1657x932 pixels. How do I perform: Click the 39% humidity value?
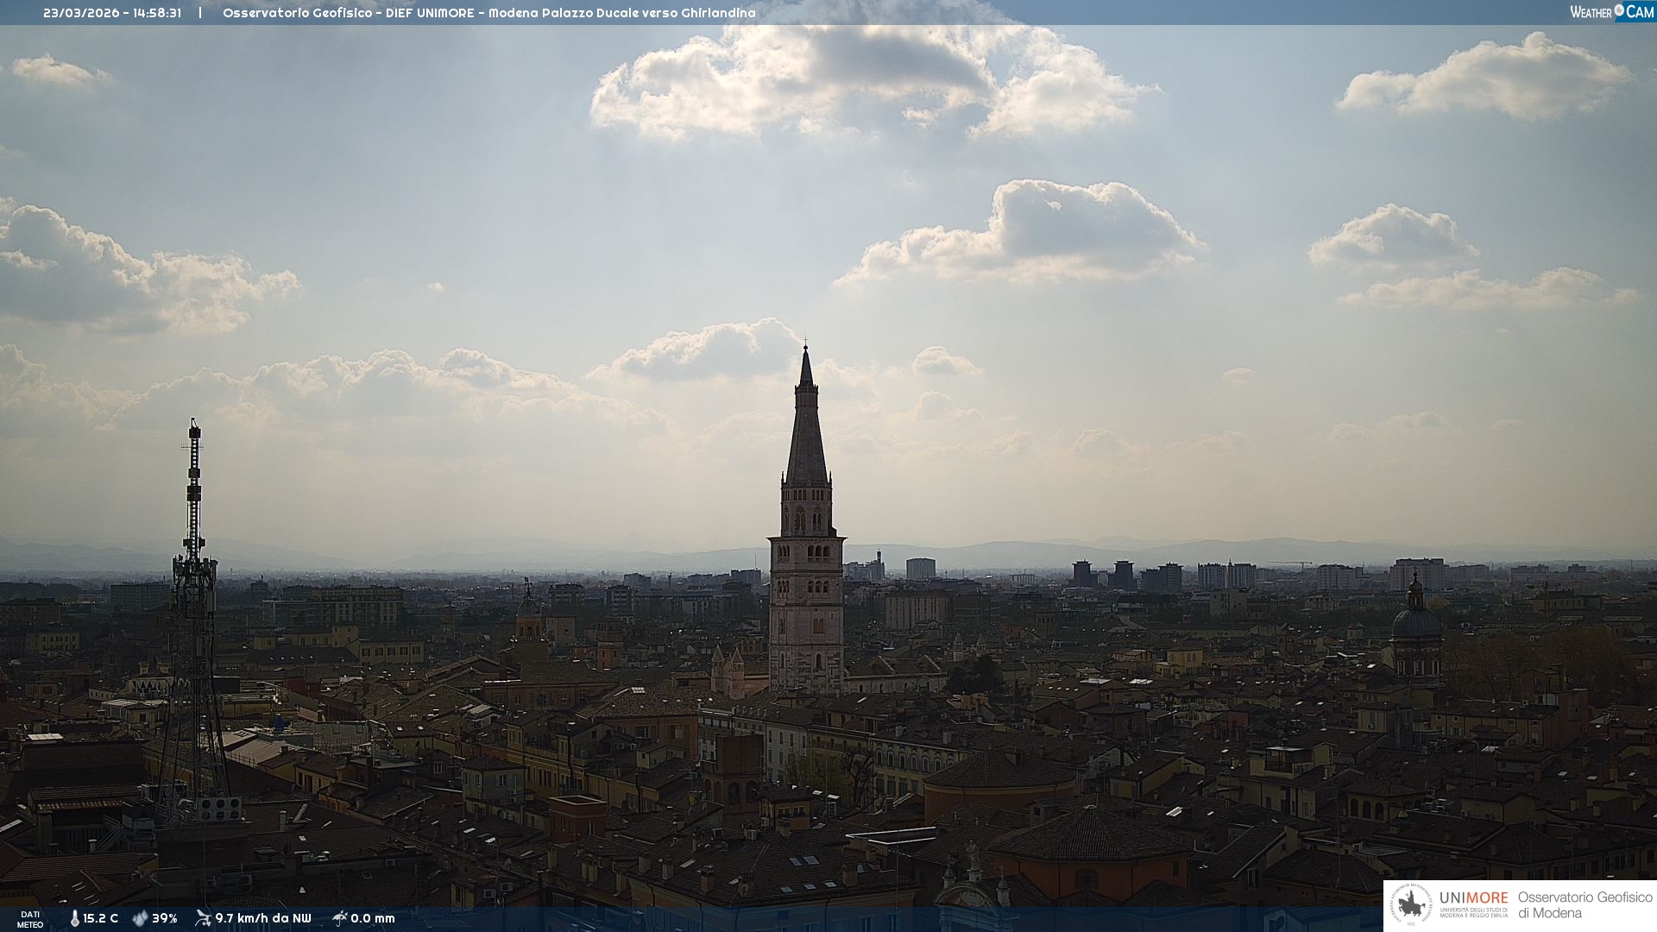[x=164, y=918]
